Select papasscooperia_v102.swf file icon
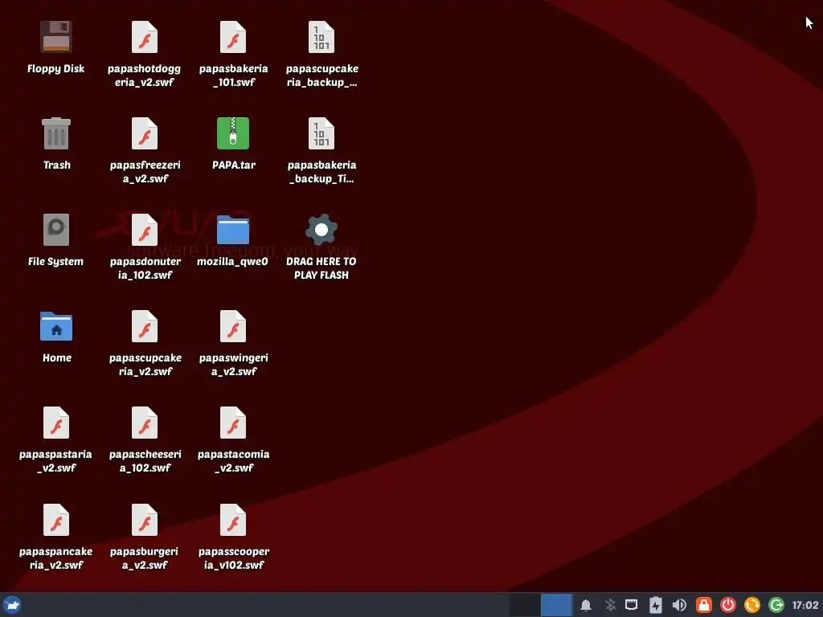 [233, 520]
